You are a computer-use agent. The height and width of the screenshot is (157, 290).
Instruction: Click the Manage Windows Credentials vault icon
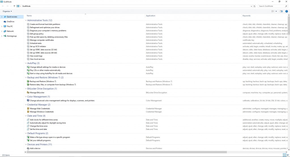coord(28,112)
